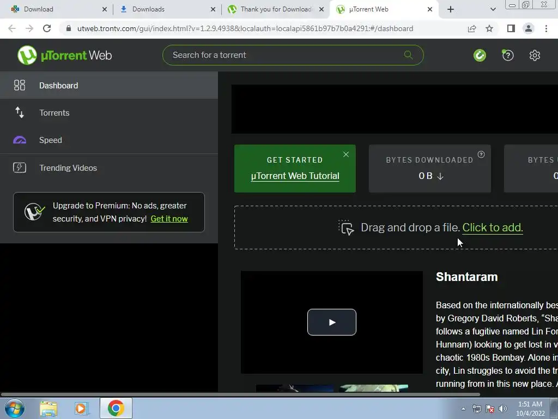Click the drag-and-drop file icon
The image size is (558, 419).
(346, 228)
